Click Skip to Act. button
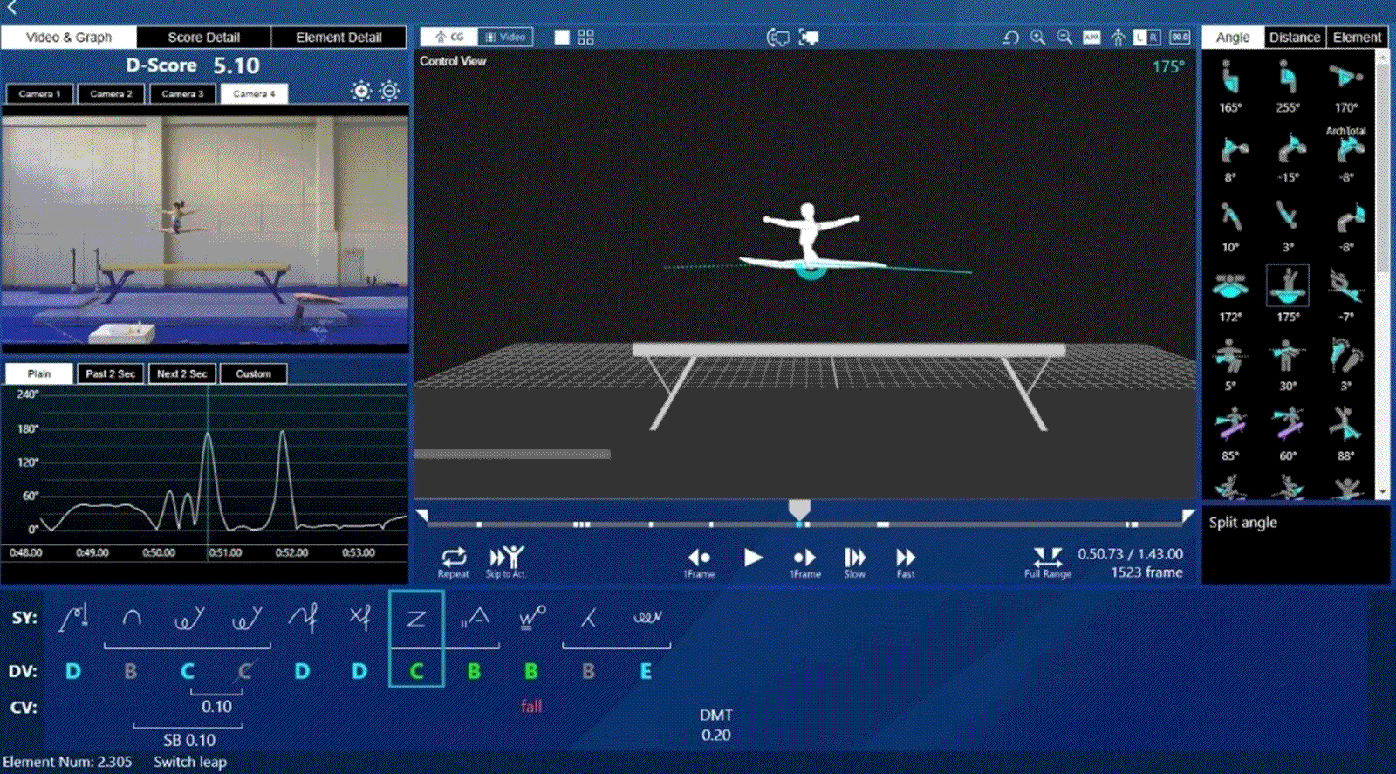 click(506, 562)
